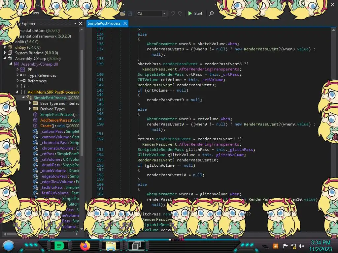Click the Save All toolbar icon
Screen dimensions: 338x253
point(130,14)
